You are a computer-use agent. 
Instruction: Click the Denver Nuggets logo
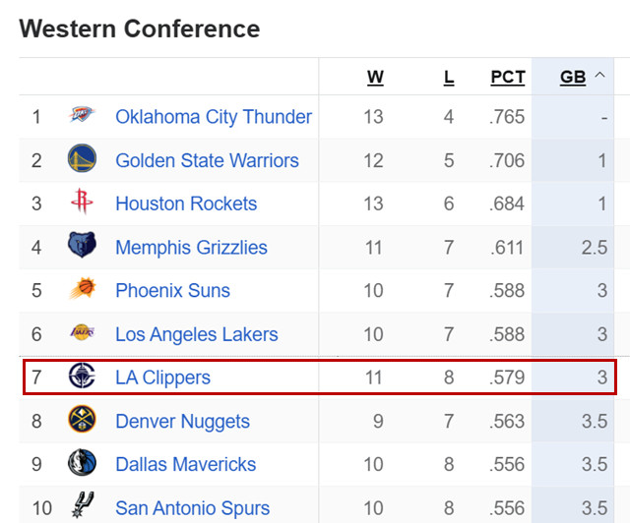pyautogui.click(x=82, y=419)
